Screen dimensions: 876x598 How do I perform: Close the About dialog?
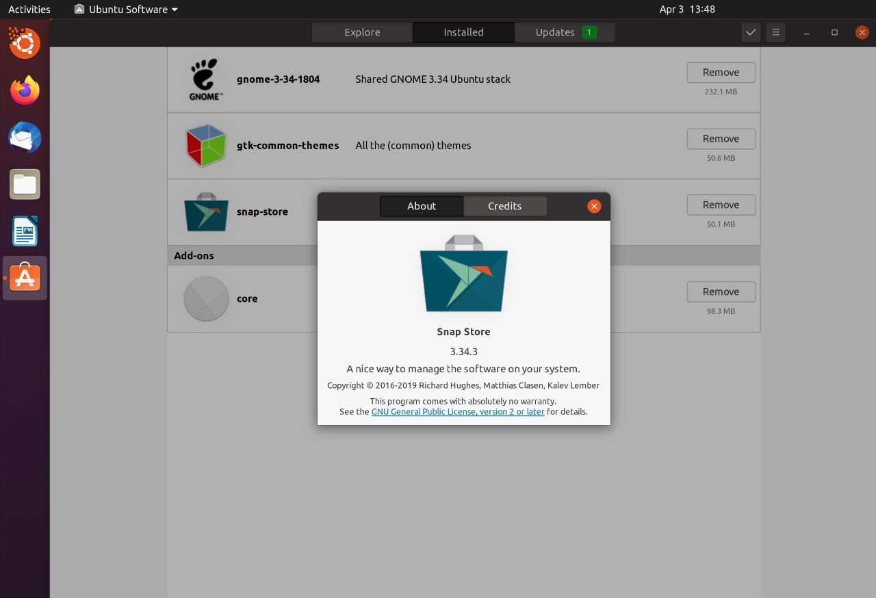[594, 206]
